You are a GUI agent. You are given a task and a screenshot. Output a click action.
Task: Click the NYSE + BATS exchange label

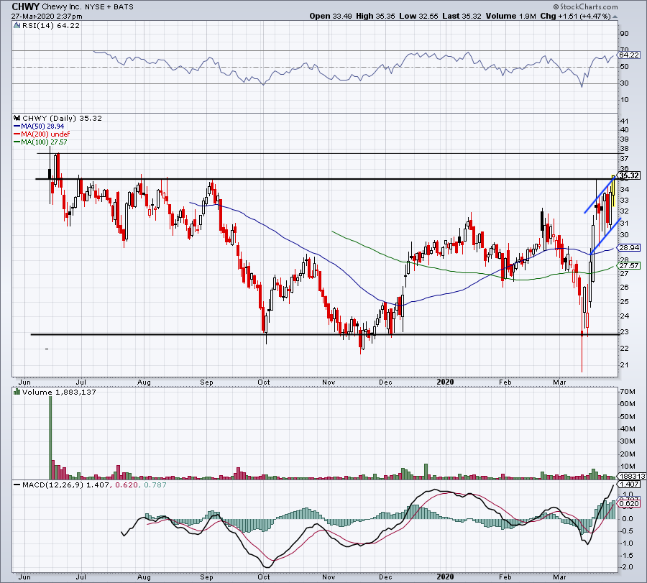(109, 7)
